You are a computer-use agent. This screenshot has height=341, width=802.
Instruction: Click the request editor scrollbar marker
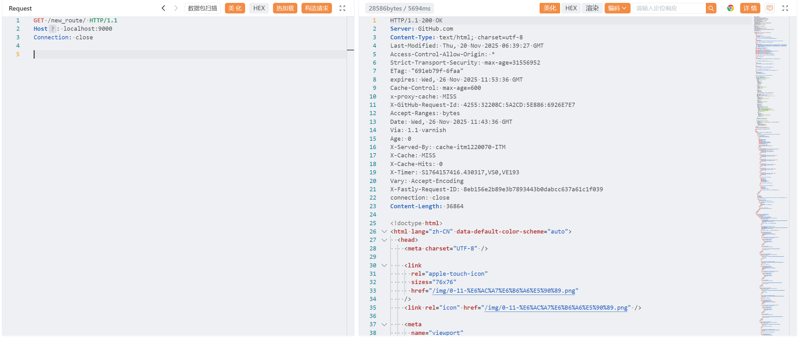click(351, 50)
